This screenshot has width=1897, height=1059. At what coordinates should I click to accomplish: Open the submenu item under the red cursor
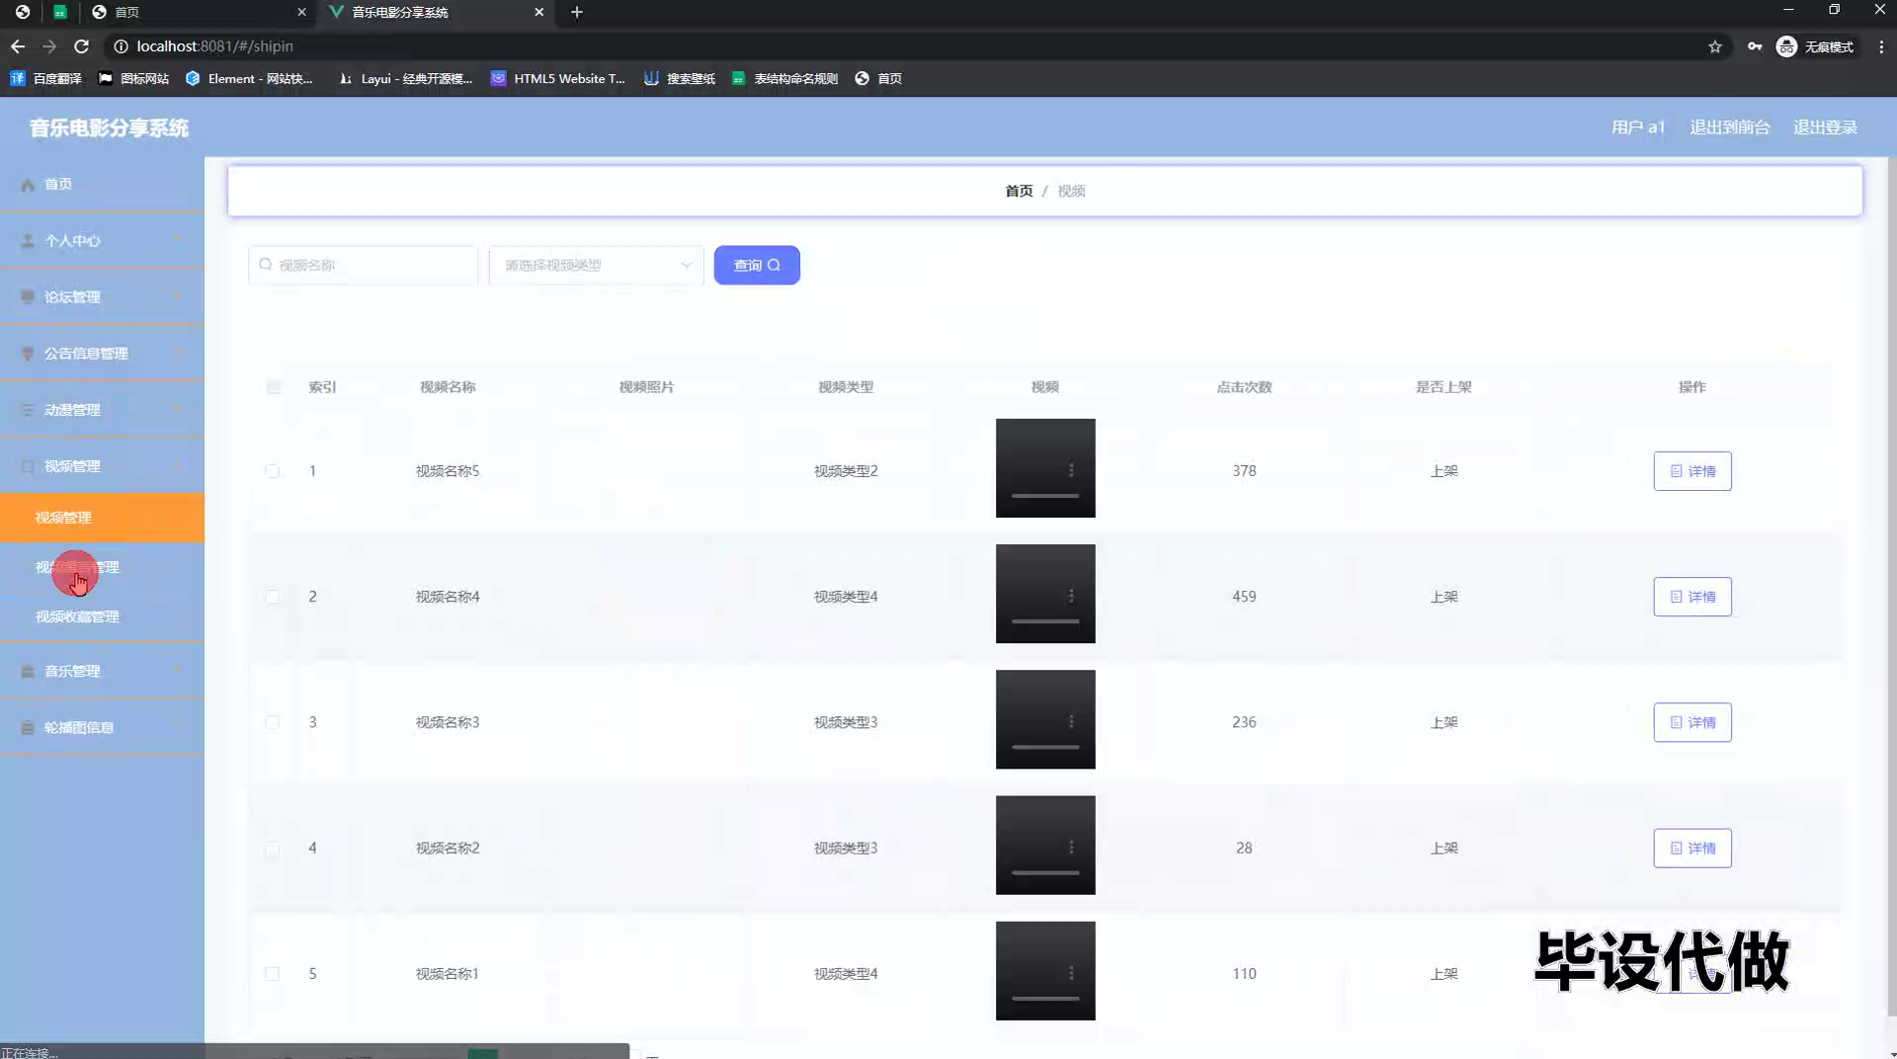coord(102,567)
